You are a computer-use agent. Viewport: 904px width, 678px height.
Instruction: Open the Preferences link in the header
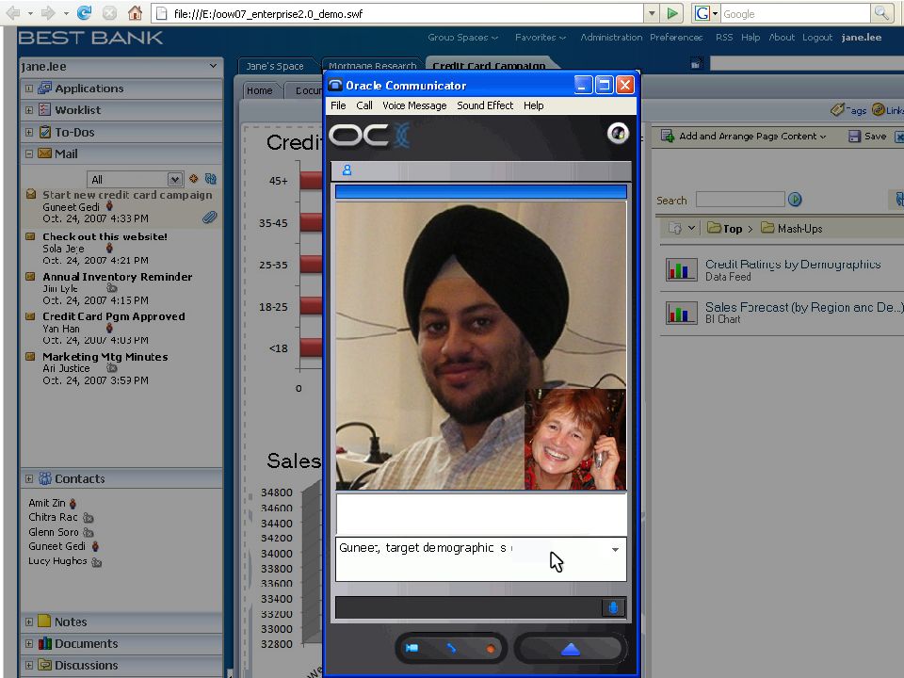coord(676,38)
